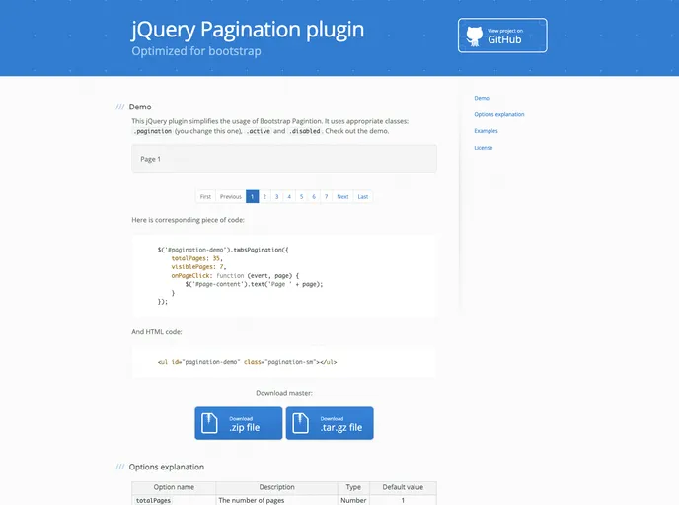679x505 pixels.
Task: Download the .tar.gz file
Action: (330, 423)
